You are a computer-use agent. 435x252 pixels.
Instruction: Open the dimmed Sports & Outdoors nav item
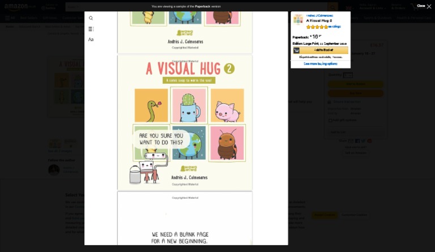(x=378, y=18)
